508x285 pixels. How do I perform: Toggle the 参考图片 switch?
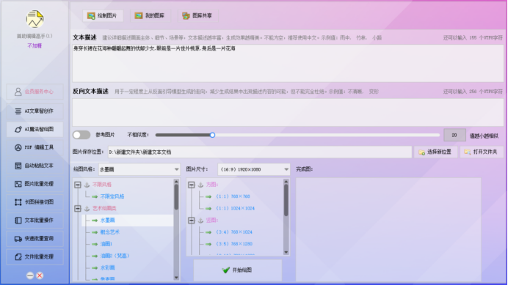click(81, 135)
